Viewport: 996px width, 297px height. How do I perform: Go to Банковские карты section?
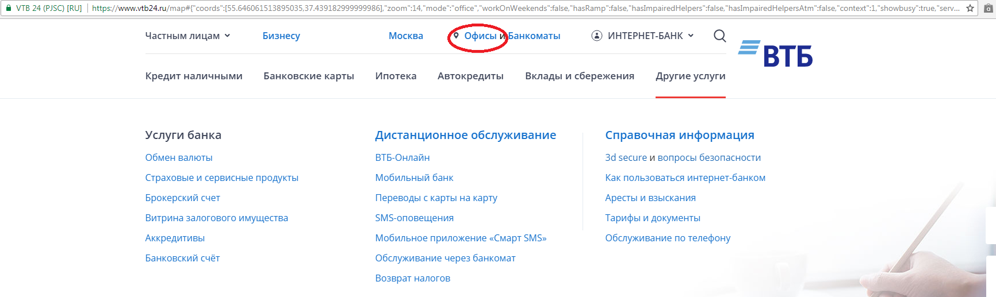pyautogui.click(x=308, y=76)
